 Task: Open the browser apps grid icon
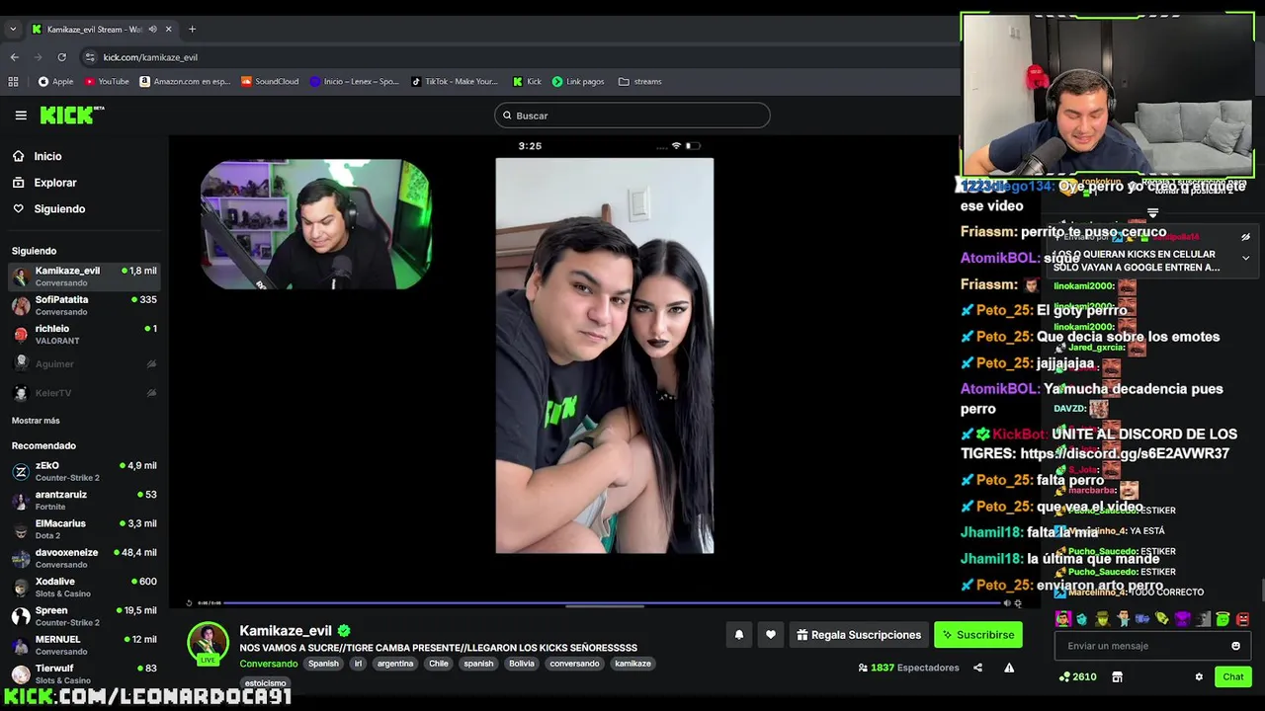[13, 82]
